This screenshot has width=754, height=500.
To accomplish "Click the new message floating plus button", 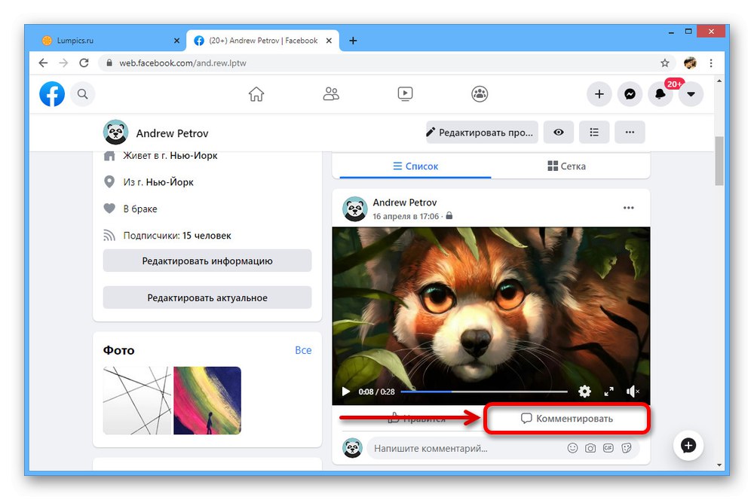I will pyautogui.click(x=688, y=446).
